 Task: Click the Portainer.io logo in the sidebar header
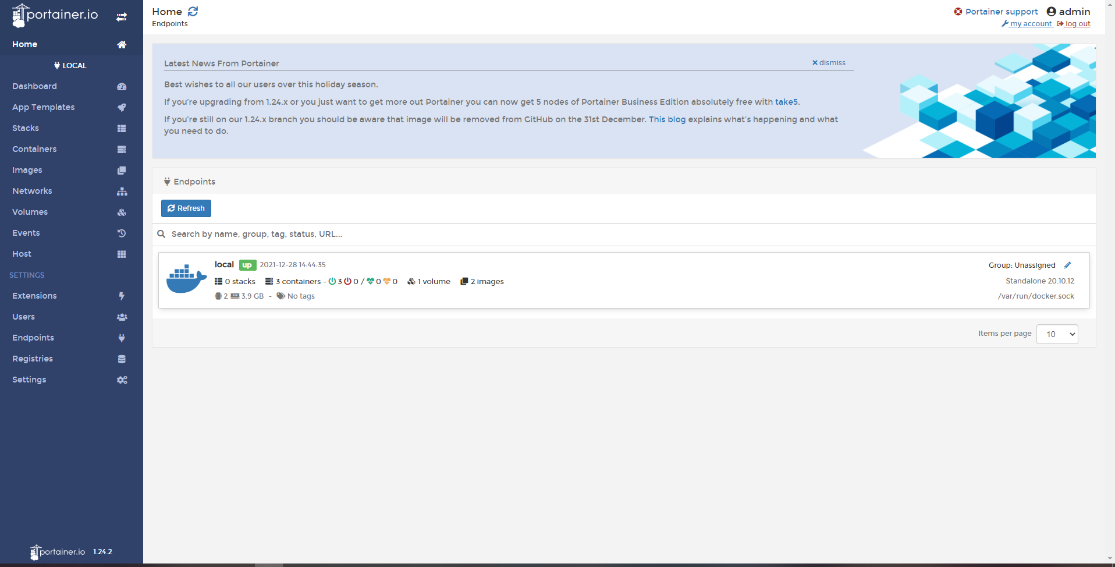55,15
